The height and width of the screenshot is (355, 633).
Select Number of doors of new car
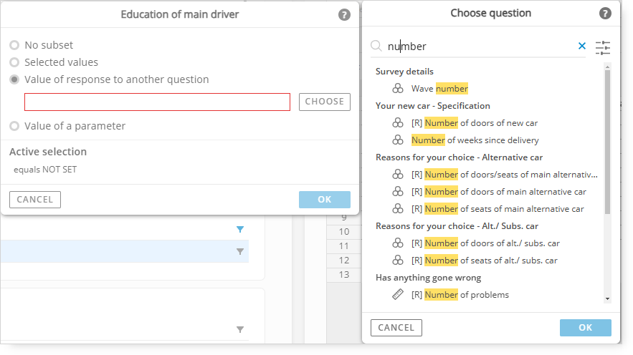pyautogui.click(x=475, y=123)
